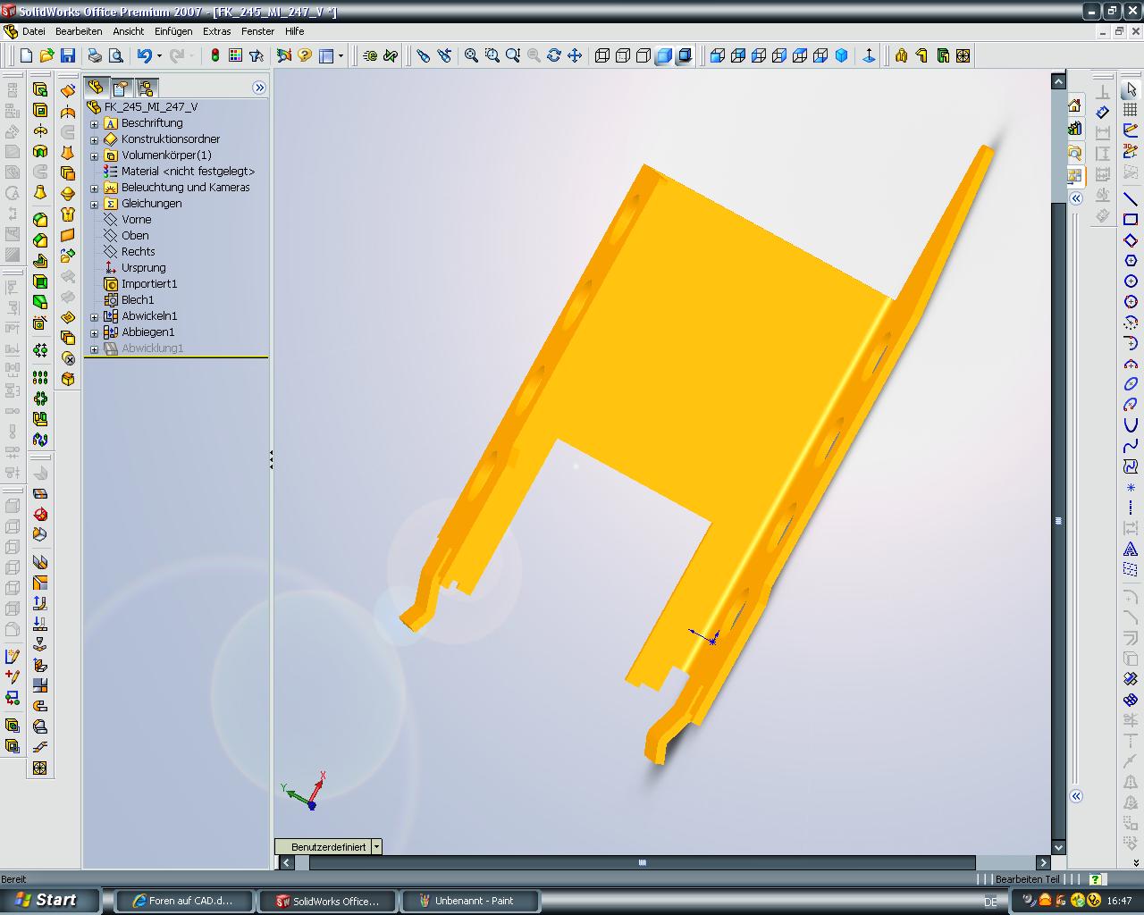Viewport: 1144px width, 915px height.
Task: Select the Rotate View tool
Action: point(554,55)
